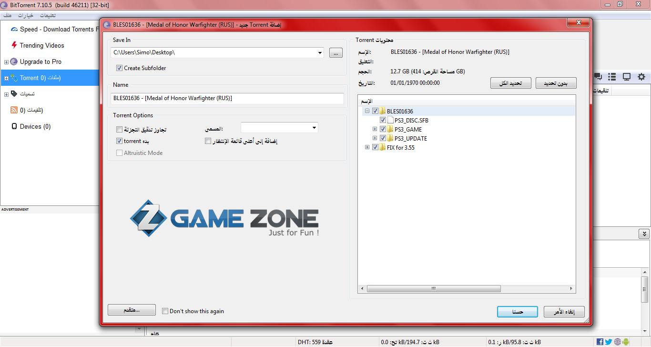This screenshot has height=347, width=651.
Task: Toggle the Create Subfolder checkbox
Action: tap(119, 68)
